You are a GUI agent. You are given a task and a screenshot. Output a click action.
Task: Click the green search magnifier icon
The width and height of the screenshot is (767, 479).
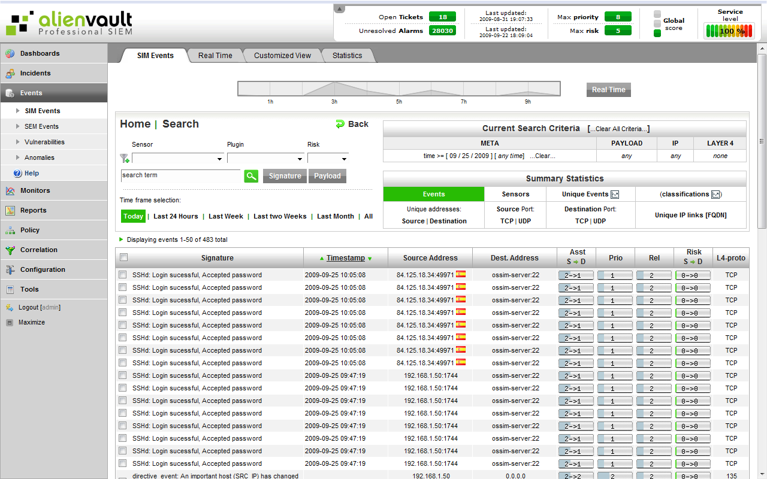click(251, 176)
